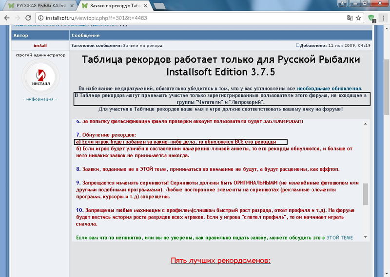Open the ЭТОЙ ТЕМЕ discussion link

click(339, 238)
